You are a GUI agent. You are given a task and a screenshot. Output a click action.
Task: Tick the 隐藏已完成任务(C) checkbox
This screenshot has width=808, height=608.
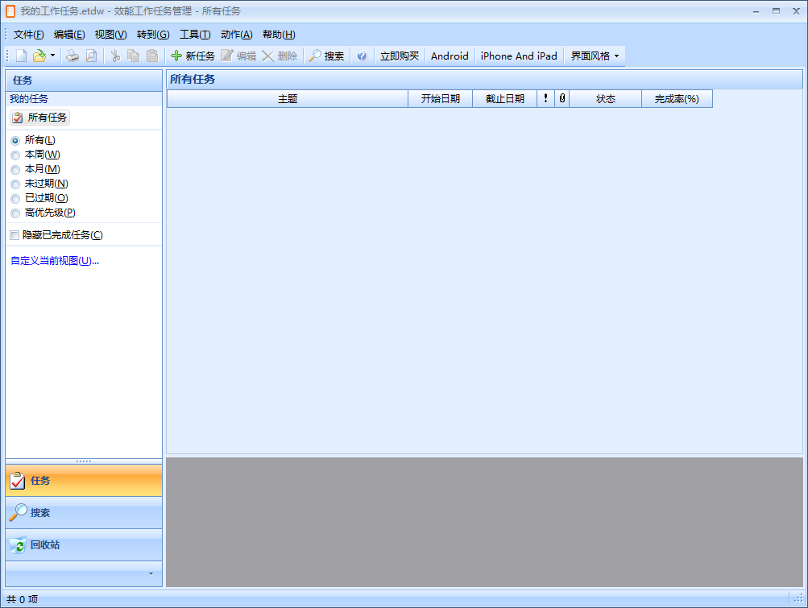click(15, 235)
